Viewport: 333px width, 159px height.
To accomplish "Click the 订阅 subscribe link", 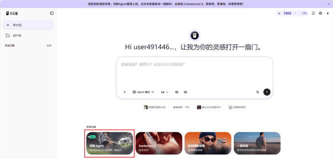I will point(304,13).
